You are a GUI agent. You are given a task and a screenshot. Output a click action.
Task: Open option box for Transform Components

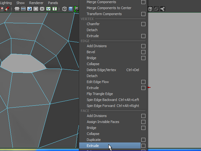[143, 14]
